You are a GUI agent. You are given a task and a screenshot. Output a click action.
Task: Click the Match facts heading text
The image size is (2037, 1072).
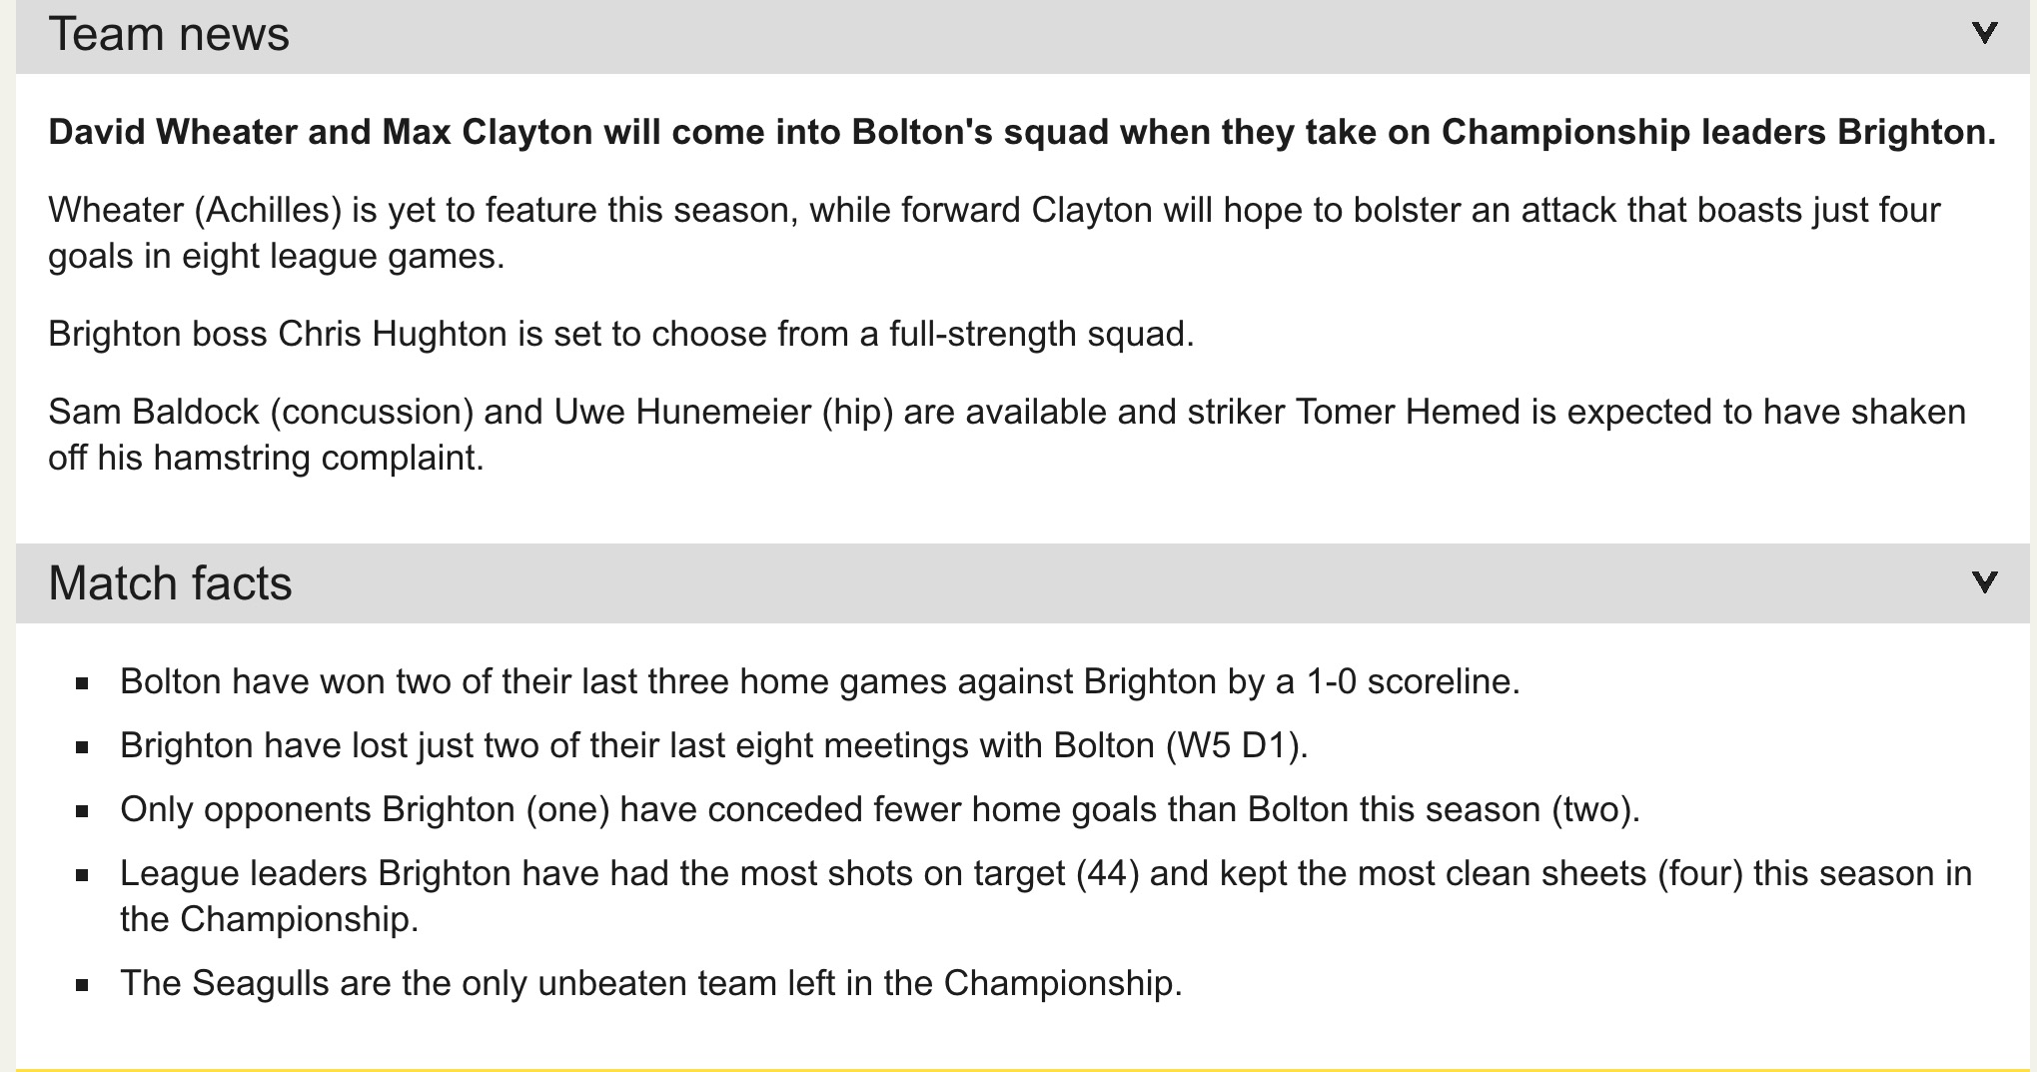[x=170, y=583]
